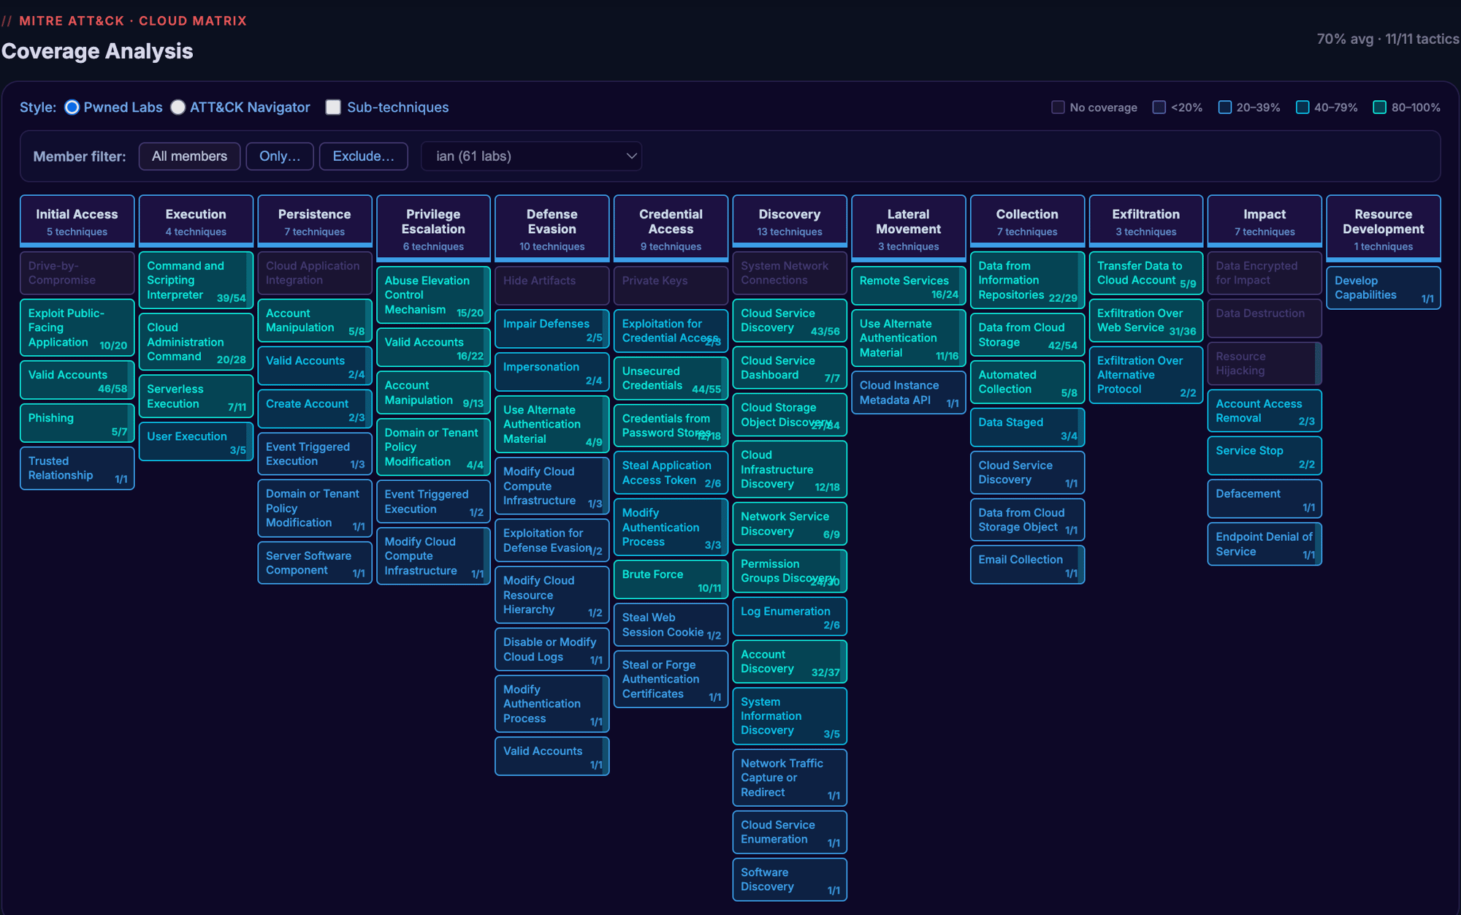Open Cloud Service Dashboard card
Image resolution: width=1461 pixels, height=915 pixels.
click(790, 368)
